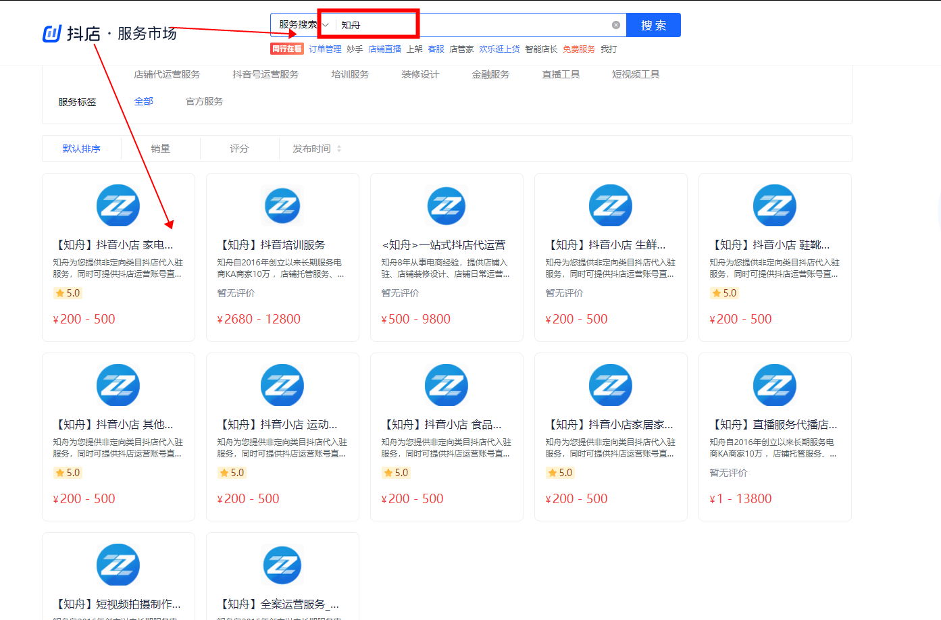Select the 直播工具 category

tap(561, 74)
